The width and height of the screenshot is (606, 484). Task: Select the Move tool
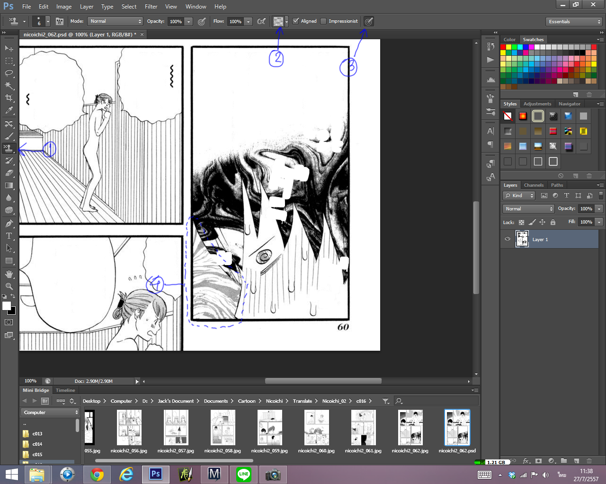click(9, 48)
